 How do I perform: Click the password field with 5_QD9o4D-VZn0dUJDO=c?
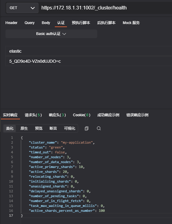[89, 61]
